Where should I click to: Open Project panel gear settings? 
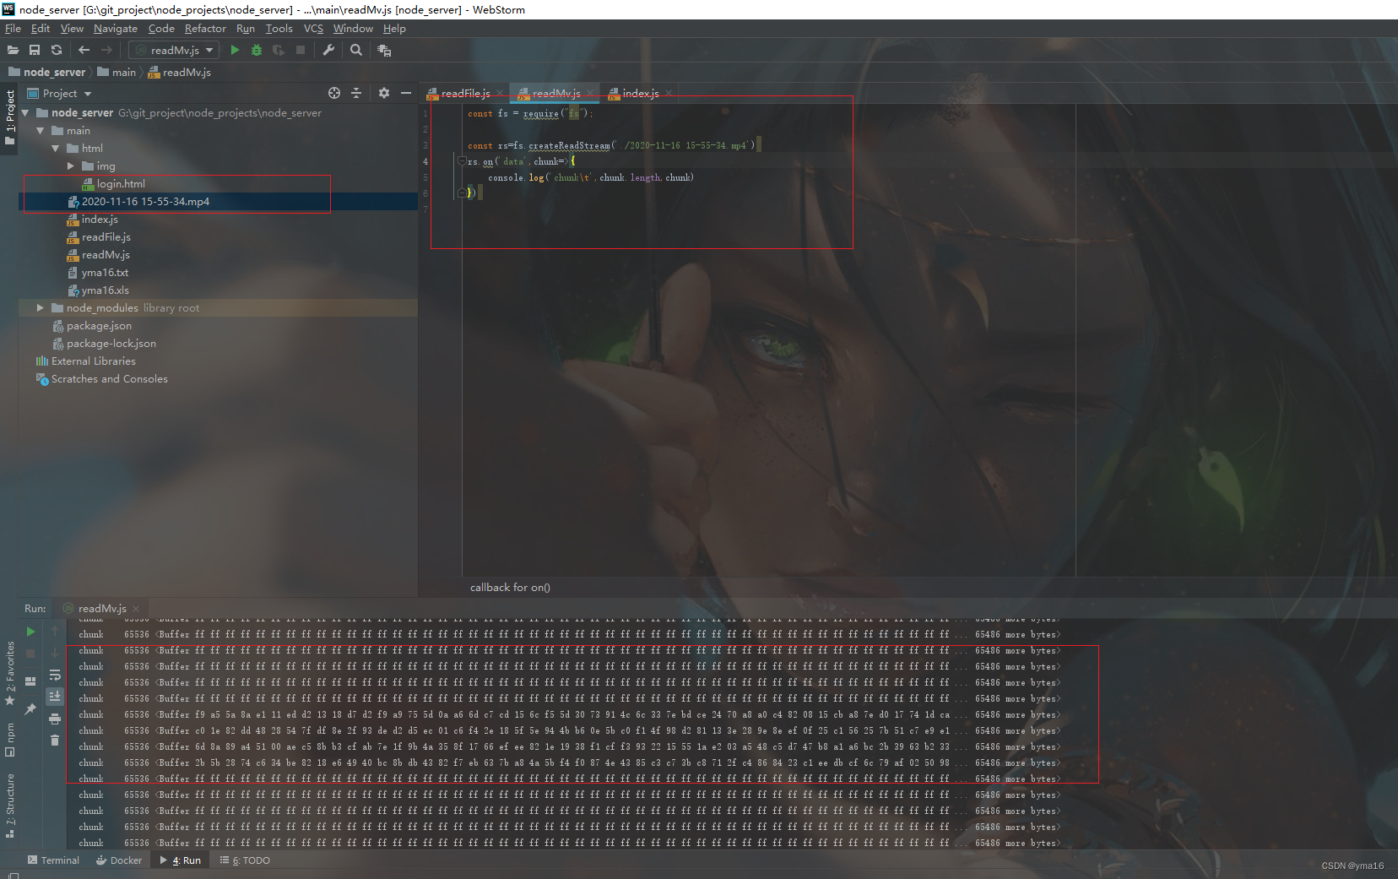[x=384, y=93]
